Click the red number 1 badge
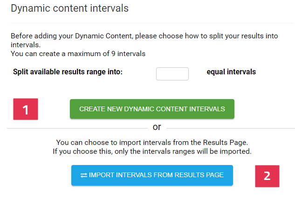Screen dimensions: 295x201 click(26, 109)
